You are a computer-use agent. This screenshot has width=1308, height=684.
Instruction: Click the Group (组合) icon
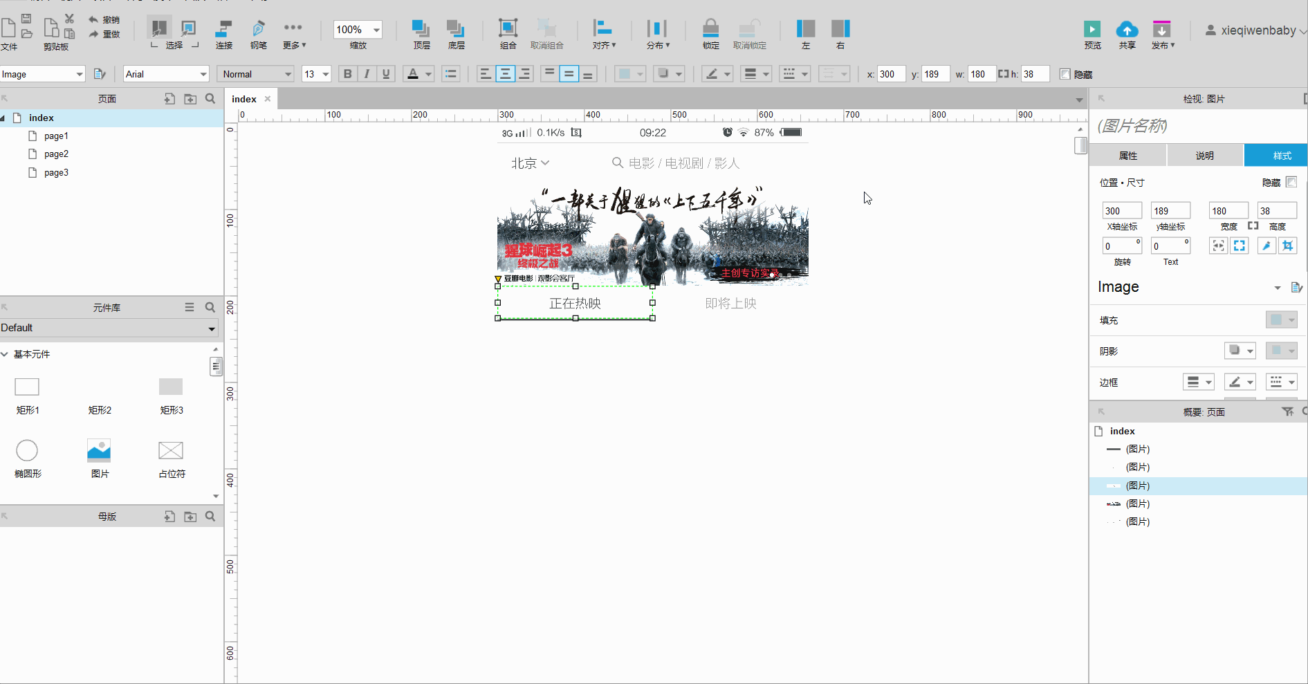coord(508,28)
